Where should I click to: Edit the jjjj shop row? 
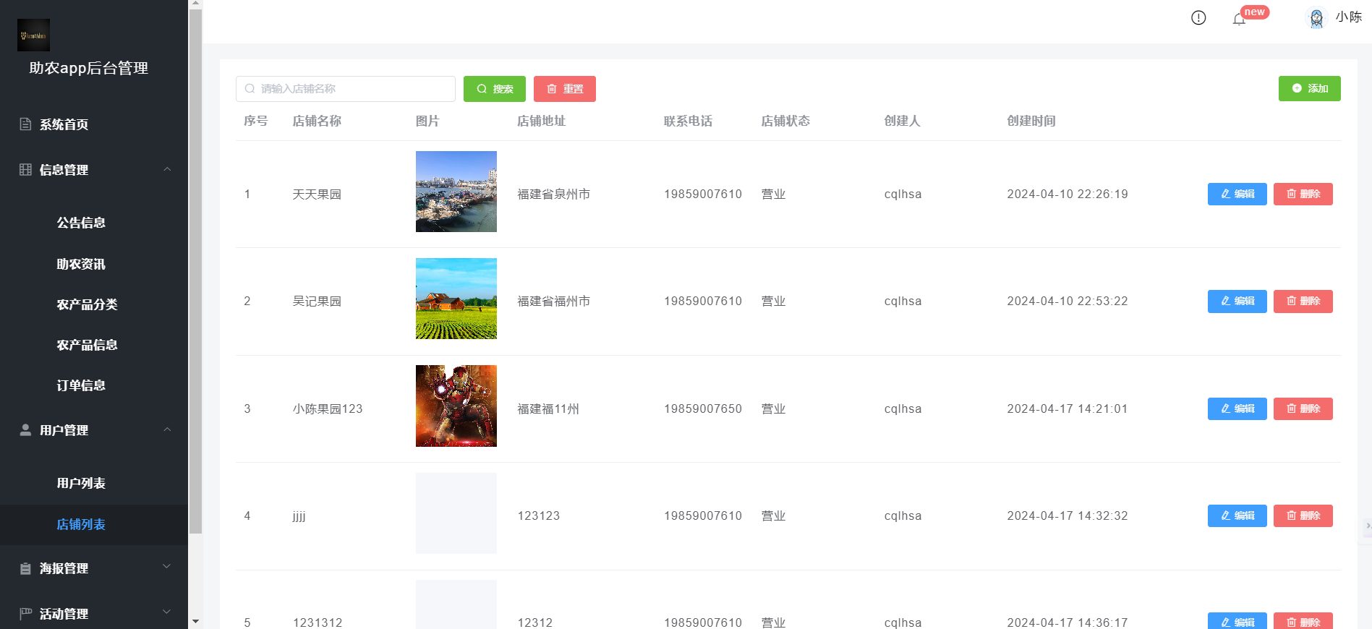[x=1237, y=515]
